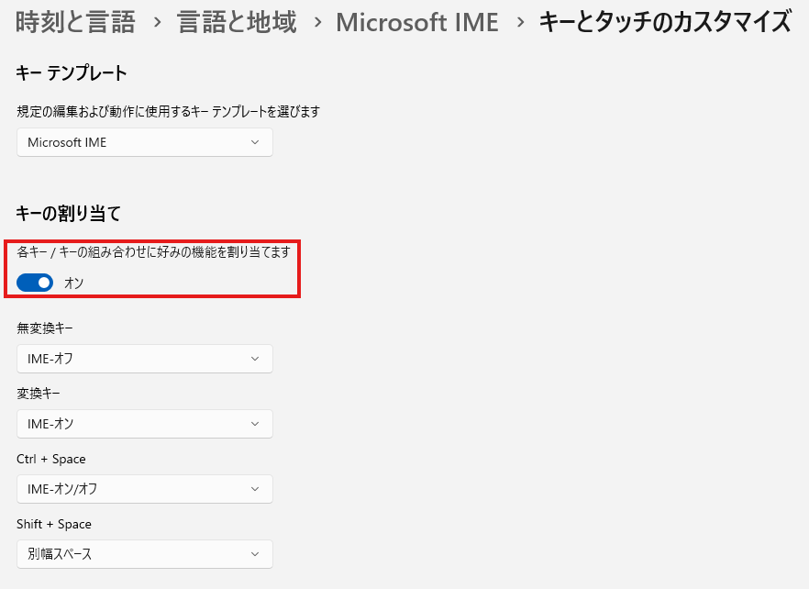Click the オン label beside the toggle
The width and height of the screenshot is (809, 589).
tap(74, 283)
